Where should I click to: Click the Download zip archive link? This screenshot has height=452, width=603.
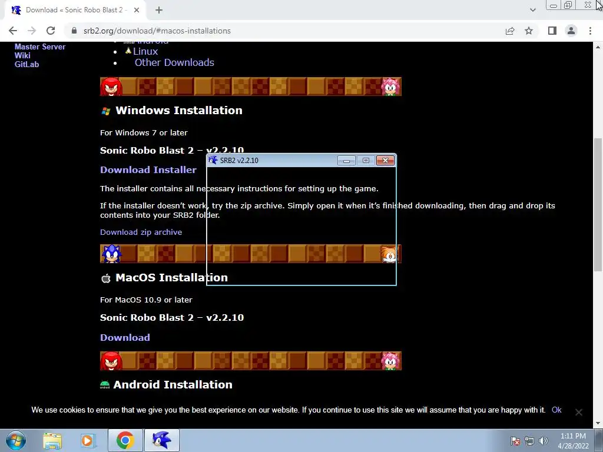141,232
